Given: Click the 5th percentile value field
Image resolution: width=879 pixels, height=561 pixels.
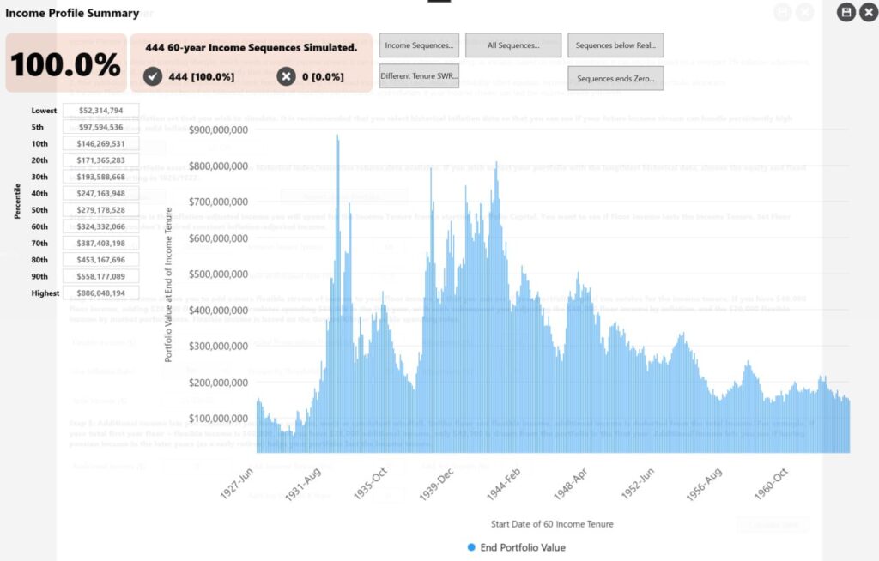Looking at the screenshot, I should pos(101,127).
